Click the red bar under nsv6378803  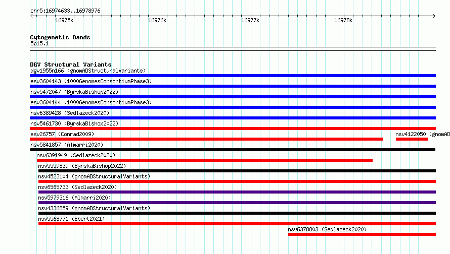(362, 234)
